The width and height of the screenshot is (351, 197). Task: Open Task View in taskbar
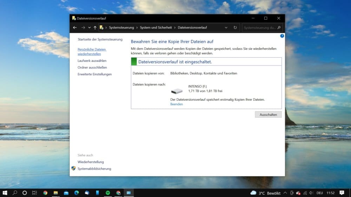point(34,193)
